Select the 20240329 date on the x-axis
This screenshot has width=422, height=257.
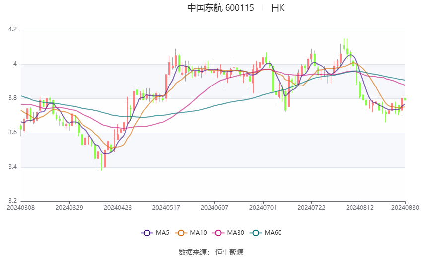coord(69,207)
